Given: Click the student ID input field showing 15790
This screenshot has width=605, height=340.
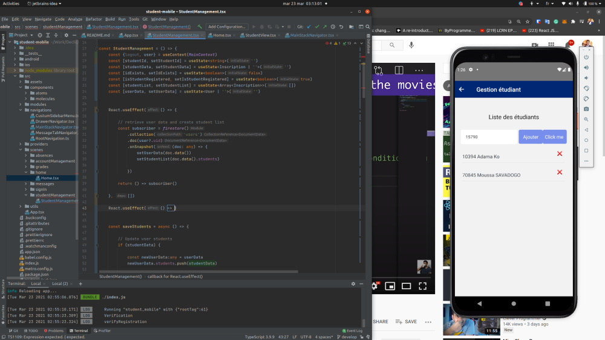Looking at the screenshot, I should pyautogui.click(x=489, y=137).
